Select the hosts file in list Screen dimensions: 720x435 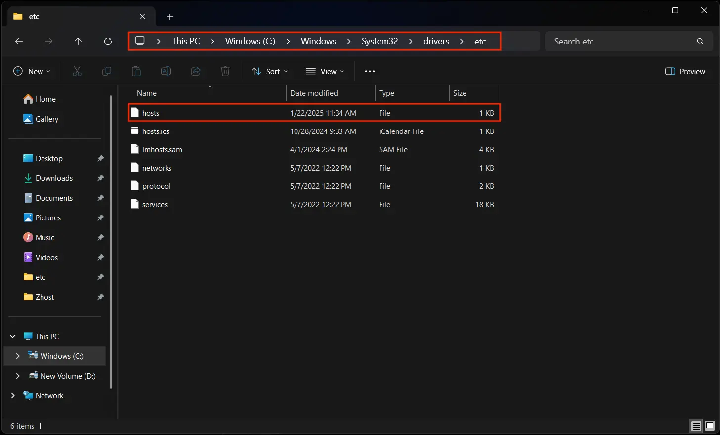pyautogui.click(x=151, y=113)
